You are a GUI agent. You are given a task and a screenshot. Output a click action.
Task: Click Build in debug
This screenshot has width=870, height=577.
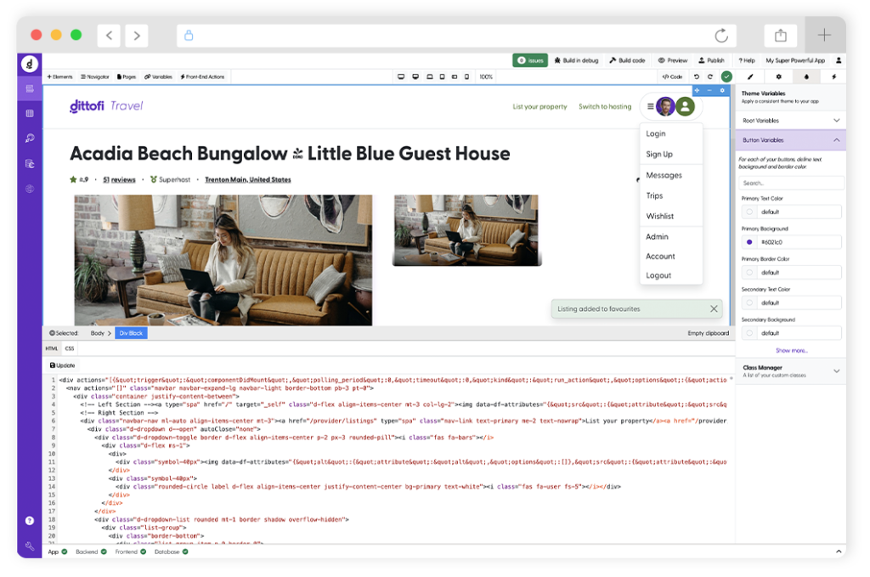tap(577, 60)
